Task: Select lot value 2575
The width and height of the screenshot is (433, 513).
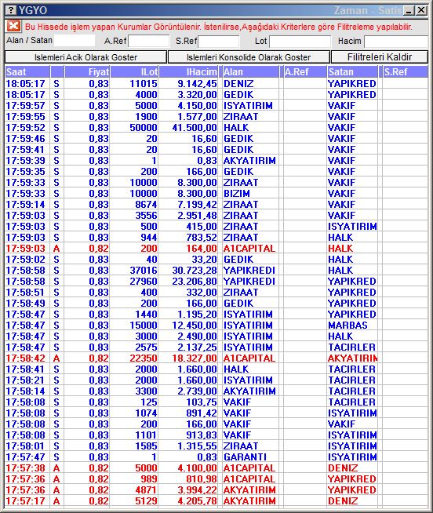Action: point(147,347)
